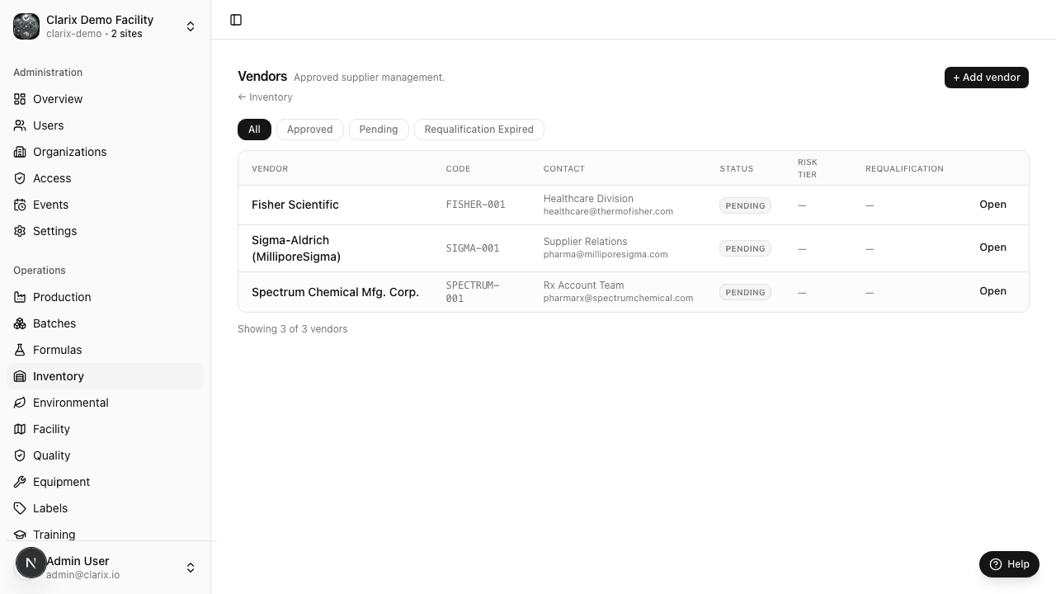Go to Production
1056x594 pixels.
105,297
